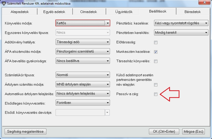Open ÁFA bevallás gyakorisága dropdown
This screenshot has height=139, width=212.
[x=108, y=61]
